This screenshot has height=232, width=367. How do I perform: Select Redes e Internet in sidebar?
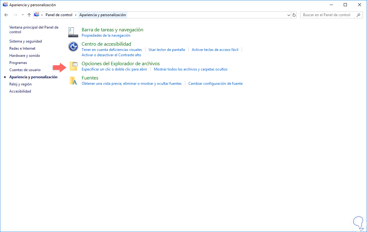click(22, 48)
